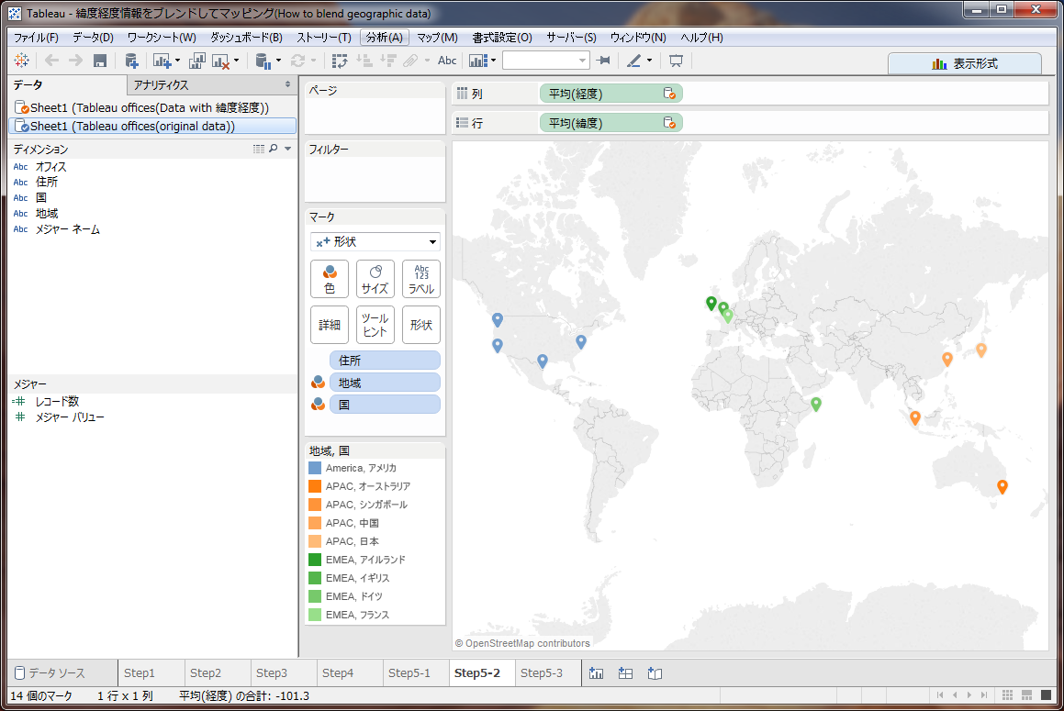Click new story tab icon
This screenshot has width=1064, height=711.
[655, 673]
